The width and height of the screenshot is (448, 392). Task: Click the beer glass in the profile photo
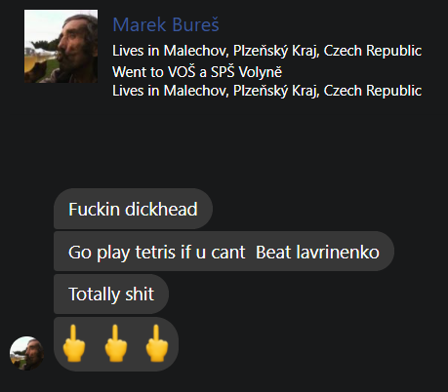pos(32,63)
